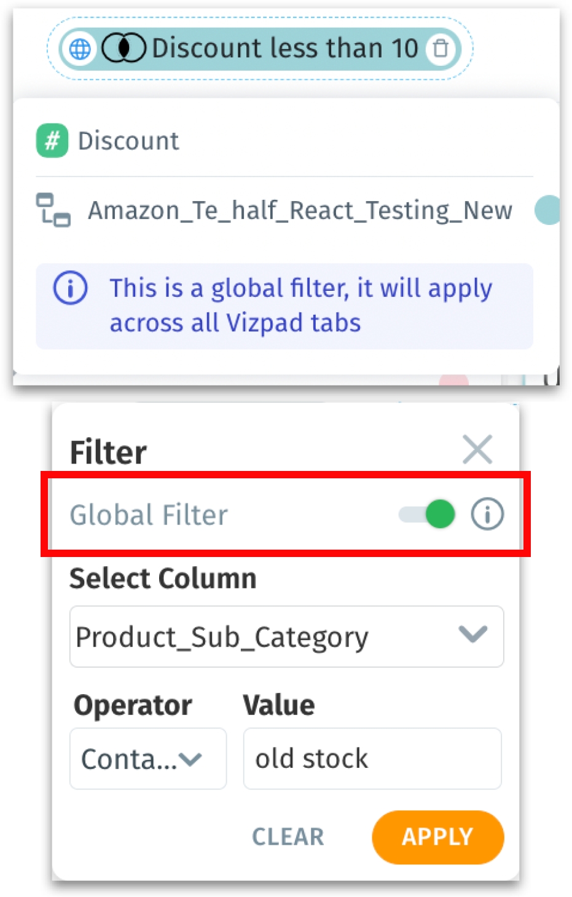Delete the Discount less than 10 filter

pos(441,48)
